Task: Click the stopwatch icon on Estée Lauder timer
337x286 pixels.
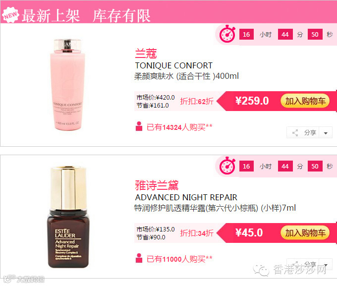Action: click(x=227, y=166)
